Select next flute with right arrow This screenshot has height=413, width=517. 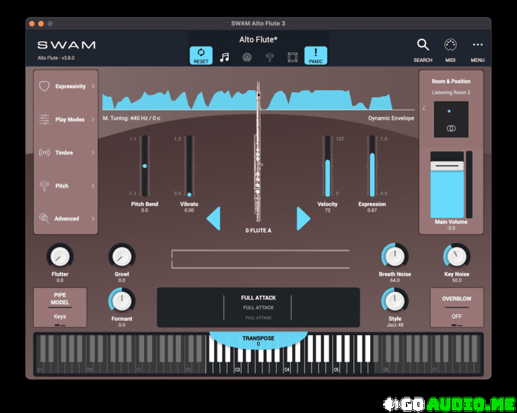tap(303, 219)
